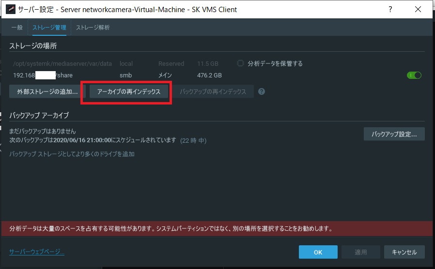Image resolution: width=435 pixels, height=269 pixels.
Task: Toggle the smb share storage switch off
Action: (x=414, y=75)
